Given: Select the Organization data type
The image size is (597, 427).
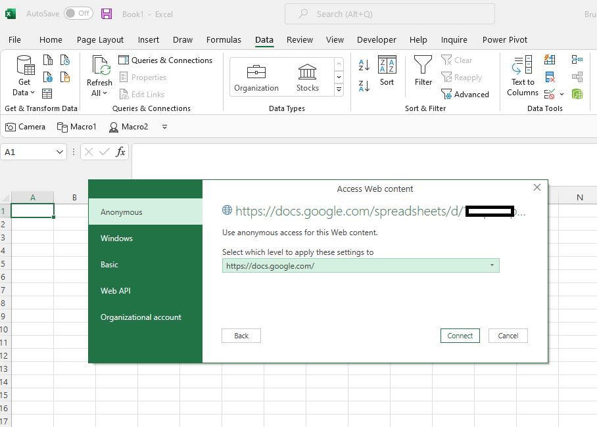Looking at the screenshot, I should coord(256,78).
